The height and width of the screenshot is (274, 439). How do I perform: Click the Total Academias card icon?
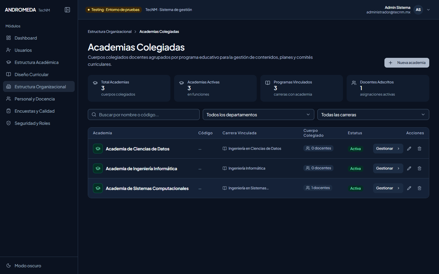pyautogui.click(x=95, y=83)
